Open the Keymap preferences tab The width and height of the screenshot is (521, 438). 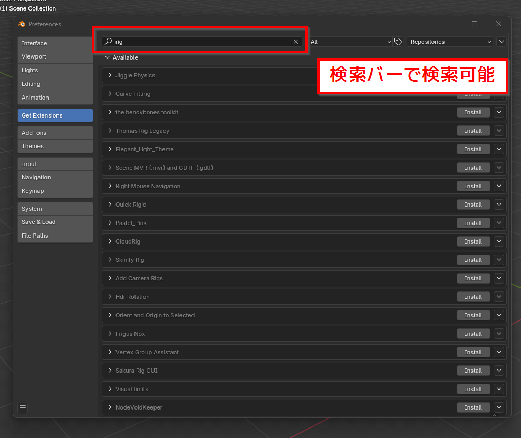55,191
